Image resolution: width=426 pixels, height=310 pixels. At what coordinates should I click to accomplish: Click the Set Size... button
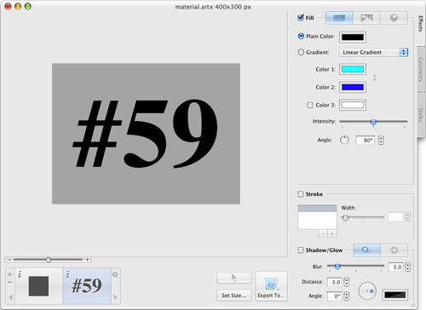click(234, 296)
